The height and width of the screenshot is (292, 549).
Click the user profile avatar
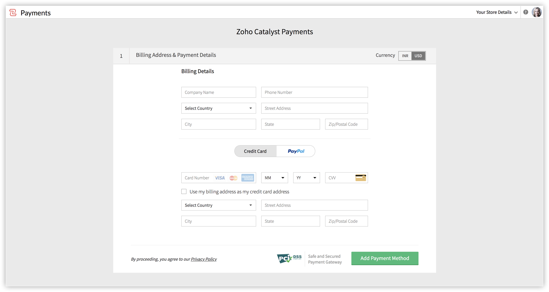click(x=537, y=12)
